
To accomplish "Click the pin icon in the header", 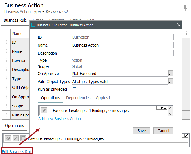I will click(185, 7).
